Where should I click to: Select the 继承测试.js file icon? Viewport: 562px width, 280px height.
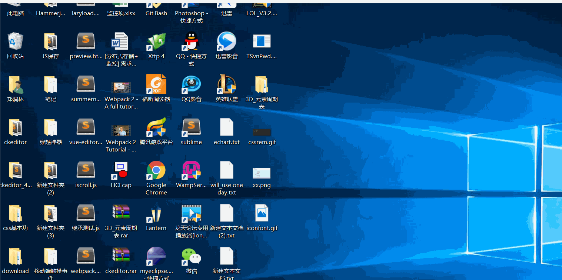[x=86, y=213]
